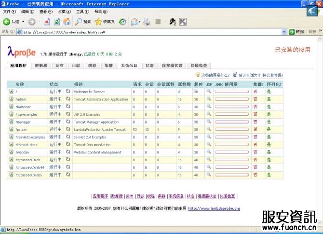This screenshot has width=323, height=234.
Task: Click the footer 集群 link
Action: click(161, 196)
